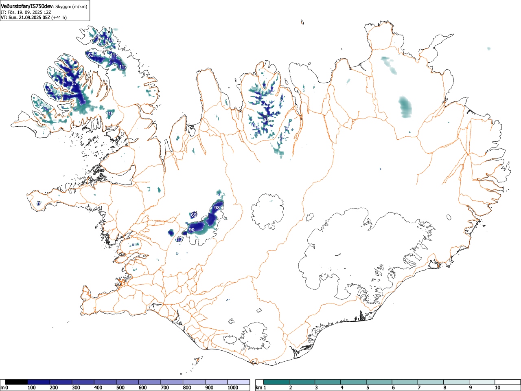
Task: Pick the 9–10 km legend color segment
Action: point(482,382)
